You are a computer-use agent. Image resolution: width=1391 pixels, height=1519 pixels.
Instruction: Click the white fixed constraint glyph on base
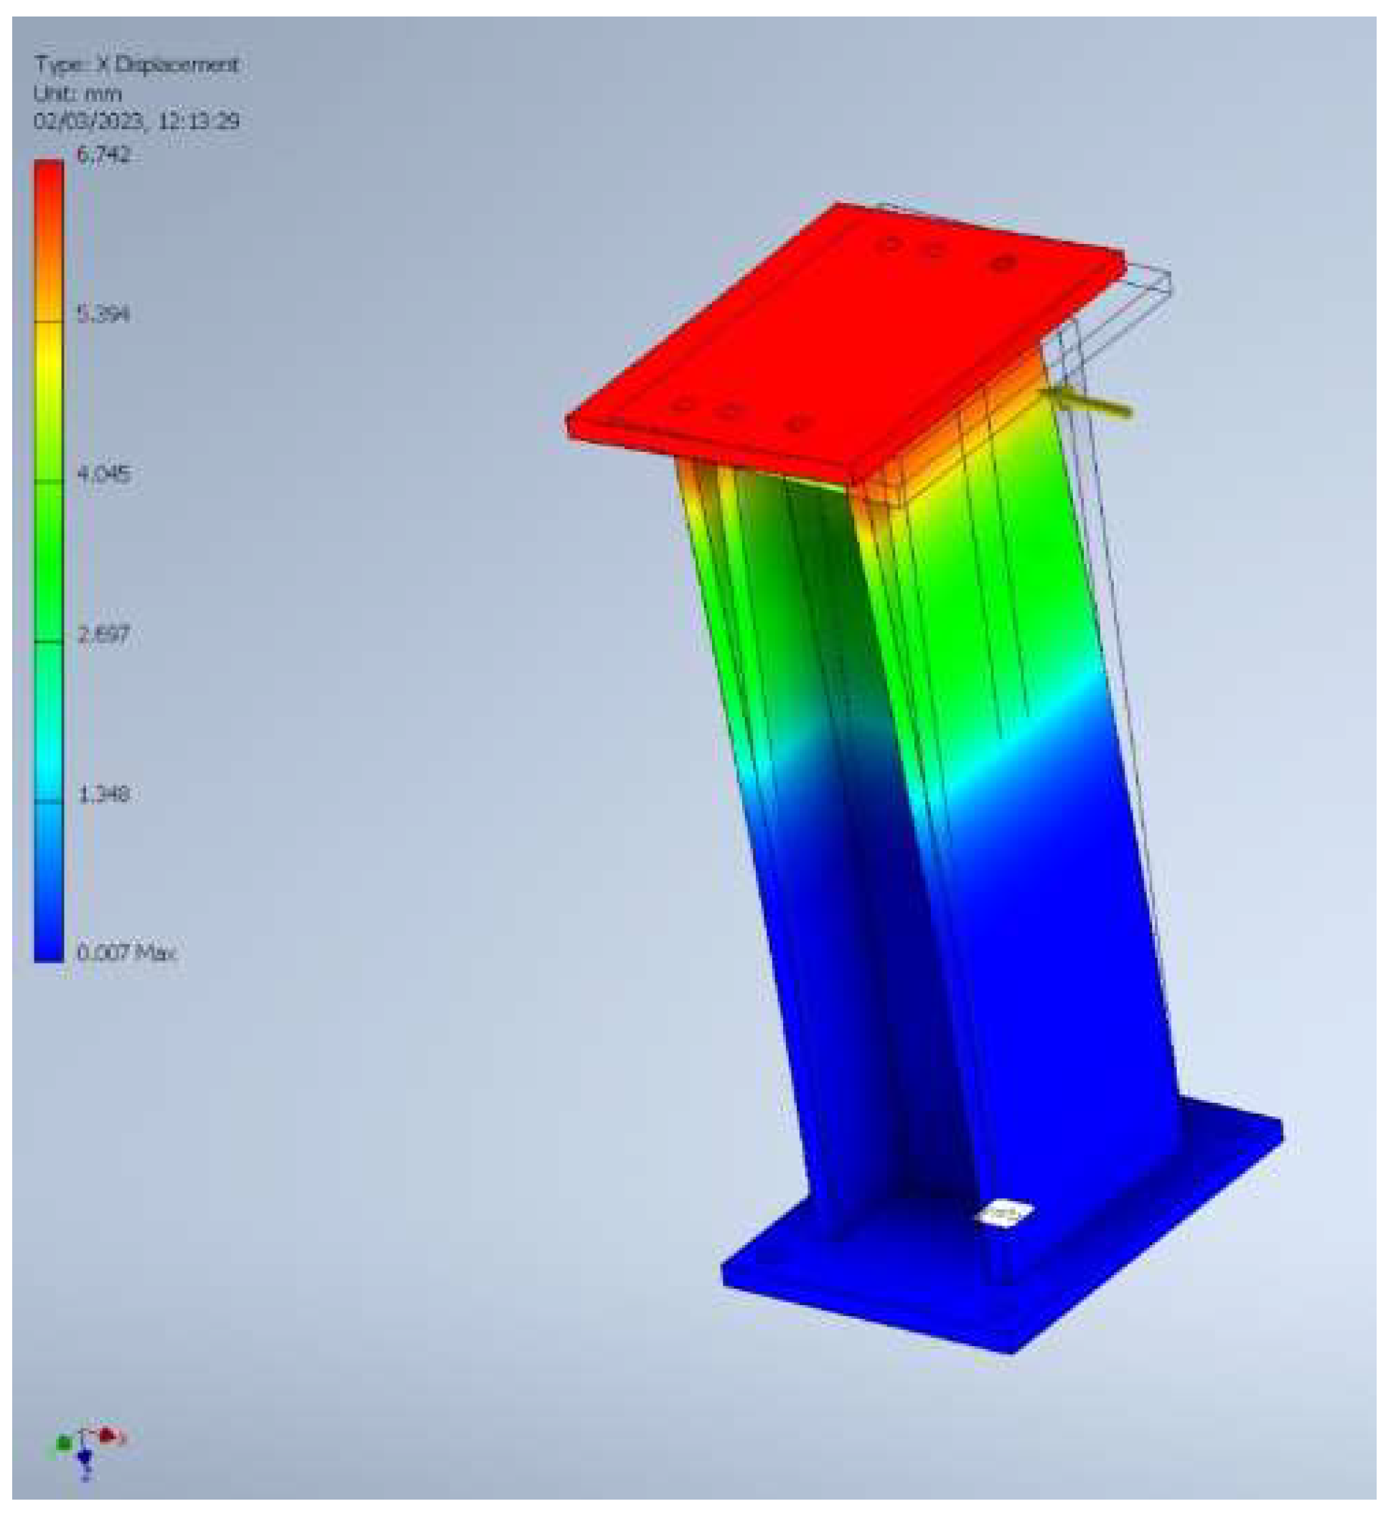tap(1004, 1214)
